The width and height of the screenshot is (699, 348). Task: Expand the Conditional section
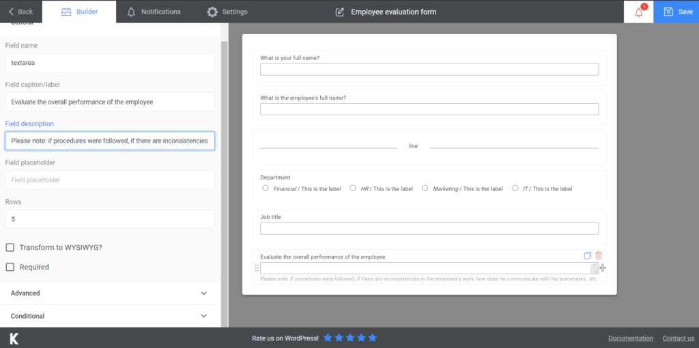[110, 316]
